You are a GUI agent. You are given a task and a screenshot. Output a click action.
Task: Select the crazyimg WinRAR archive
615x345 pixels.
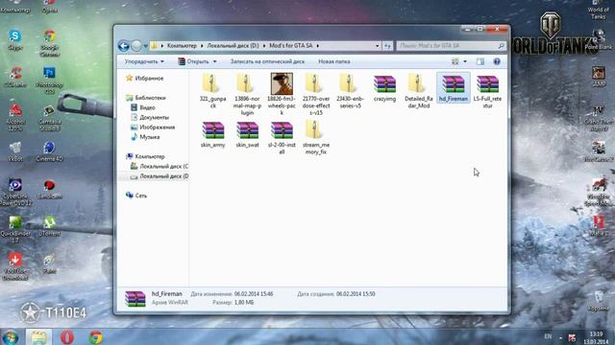click(x=384, y=88)
